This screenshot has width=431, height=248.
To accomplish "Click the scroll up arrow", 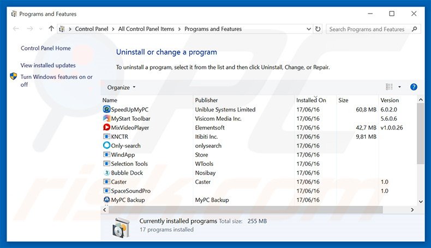I will click(x=421, y=100).
